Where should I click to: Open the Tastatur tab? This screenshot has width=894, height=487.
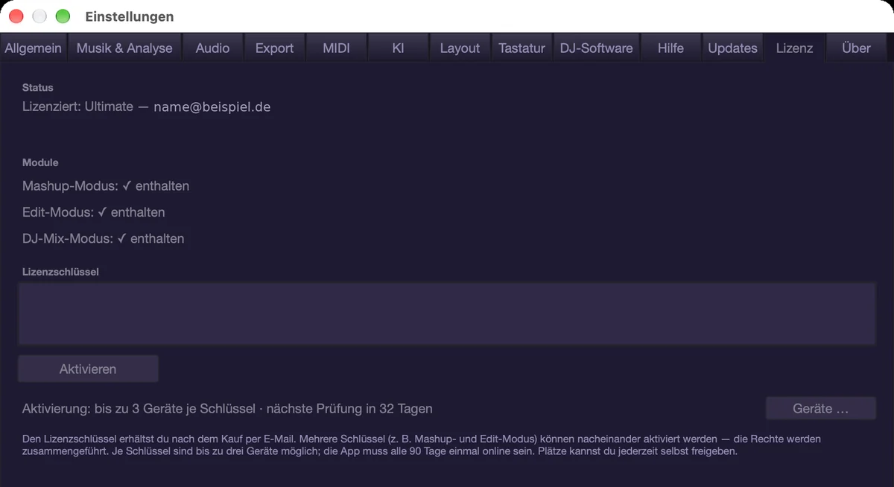[x=521, y=48]
